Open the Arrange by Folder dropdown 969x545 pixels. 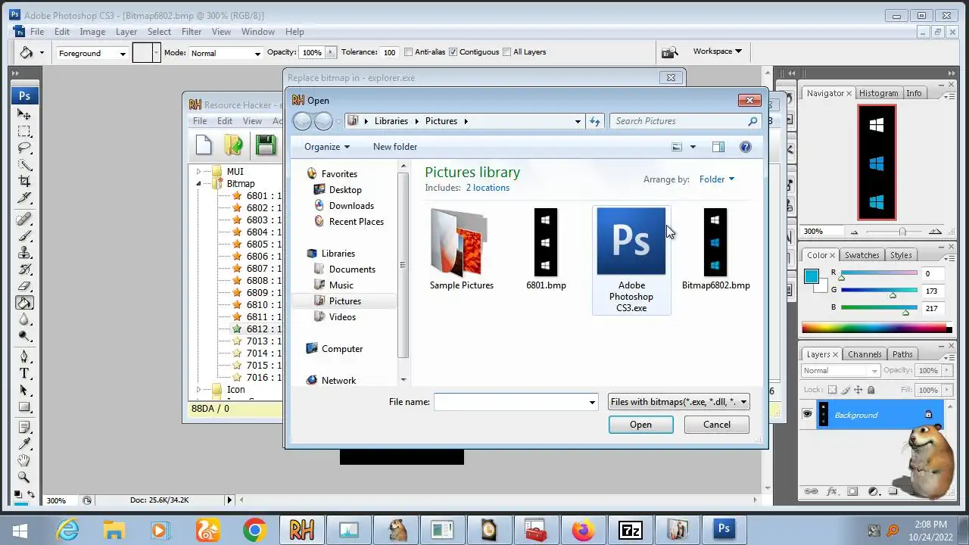[x=716, y=179]
